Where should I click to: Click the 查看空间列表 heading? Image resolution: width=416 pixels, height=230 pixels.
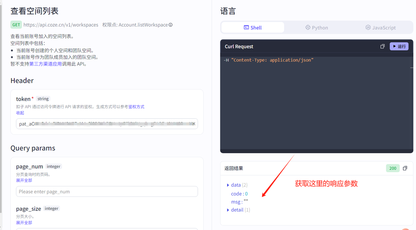tap(34, 11)
